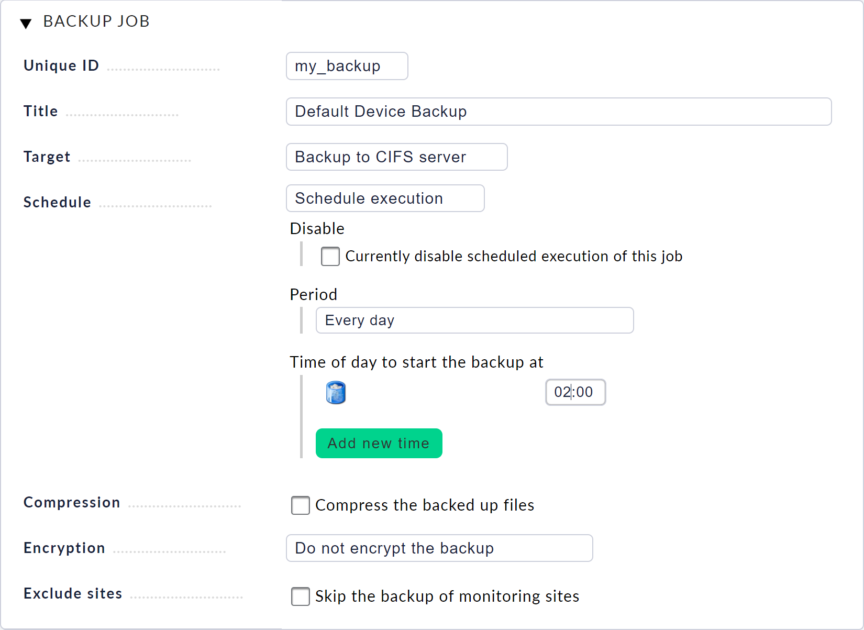The width and height of the screenshot is (864, 630).
Task: Enable the checkbox to disable scheduled execution
Action: pyautogui.click(x=330, y=256)
